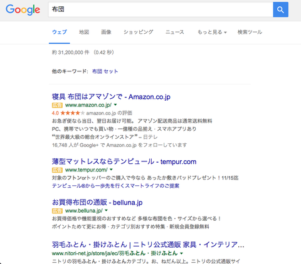The image size is (301, 264).
Task: Click the 対象のフトンorトッパー tempur description line
Action: point(145,178)
